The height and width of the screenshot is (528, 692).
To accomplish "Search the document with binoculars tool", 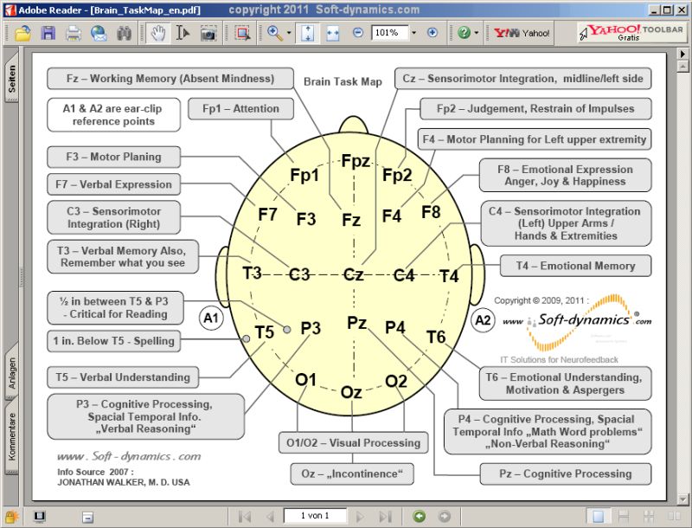I will click(123, 33).
